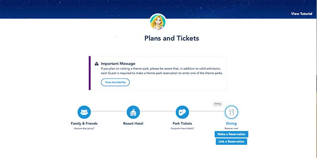
Task: Click the 'Everyone have tickets?' subtitle
Action: pyautogui.click(x=182, y=129)
